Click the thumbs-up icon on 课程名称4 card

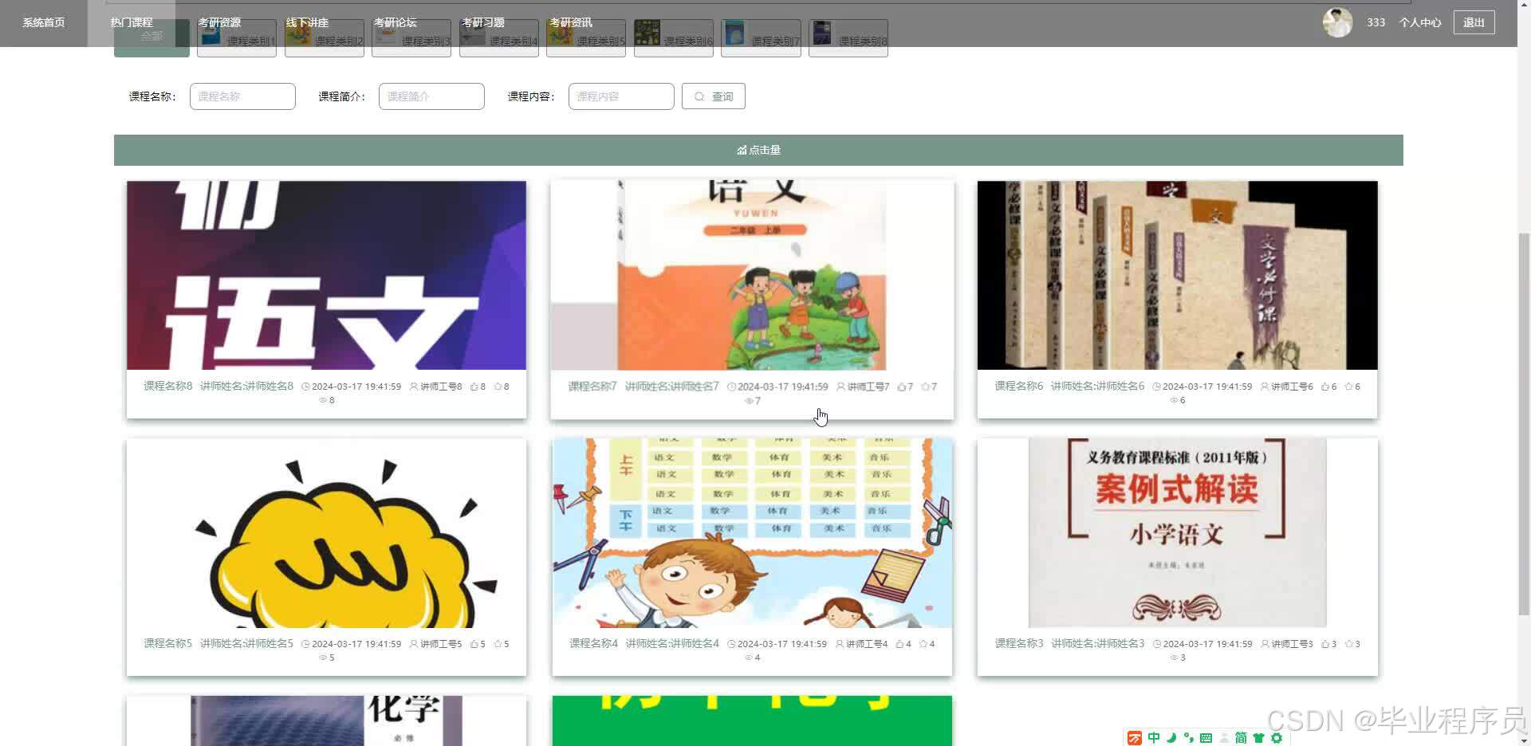coord(899,644)
